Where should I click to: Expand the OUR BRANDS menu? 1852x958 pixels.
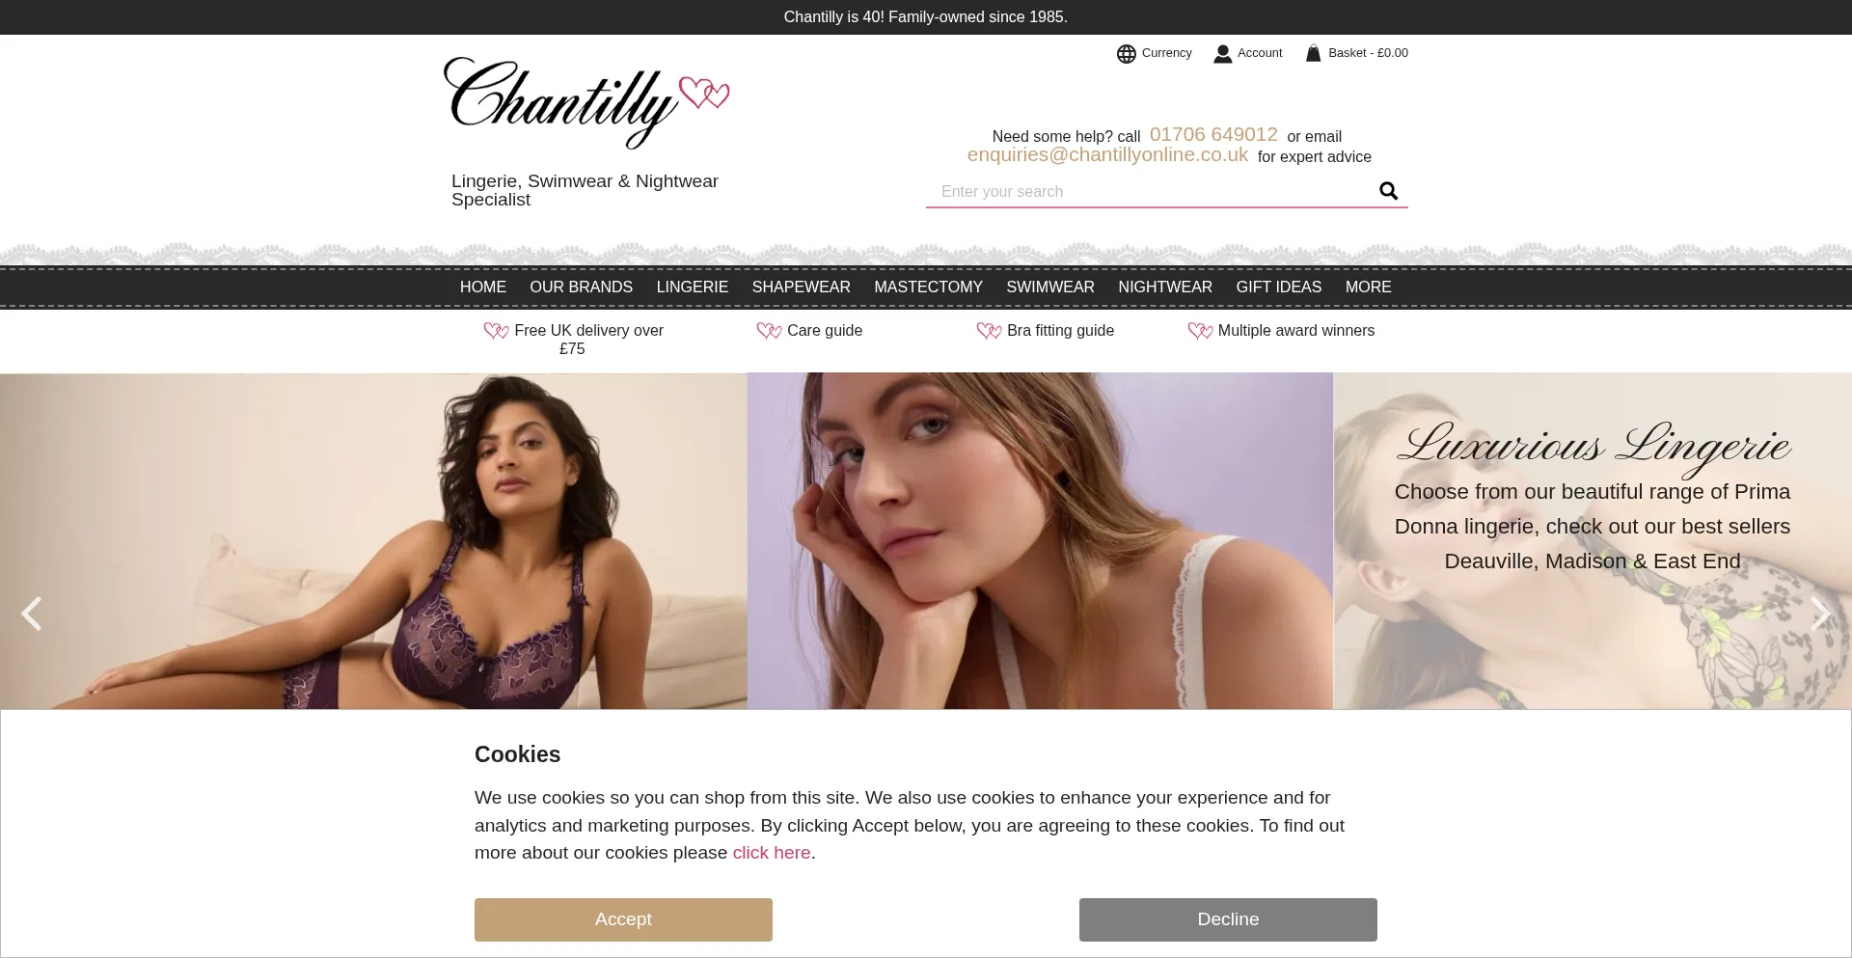pyautogui.click(x=581, y=287)
